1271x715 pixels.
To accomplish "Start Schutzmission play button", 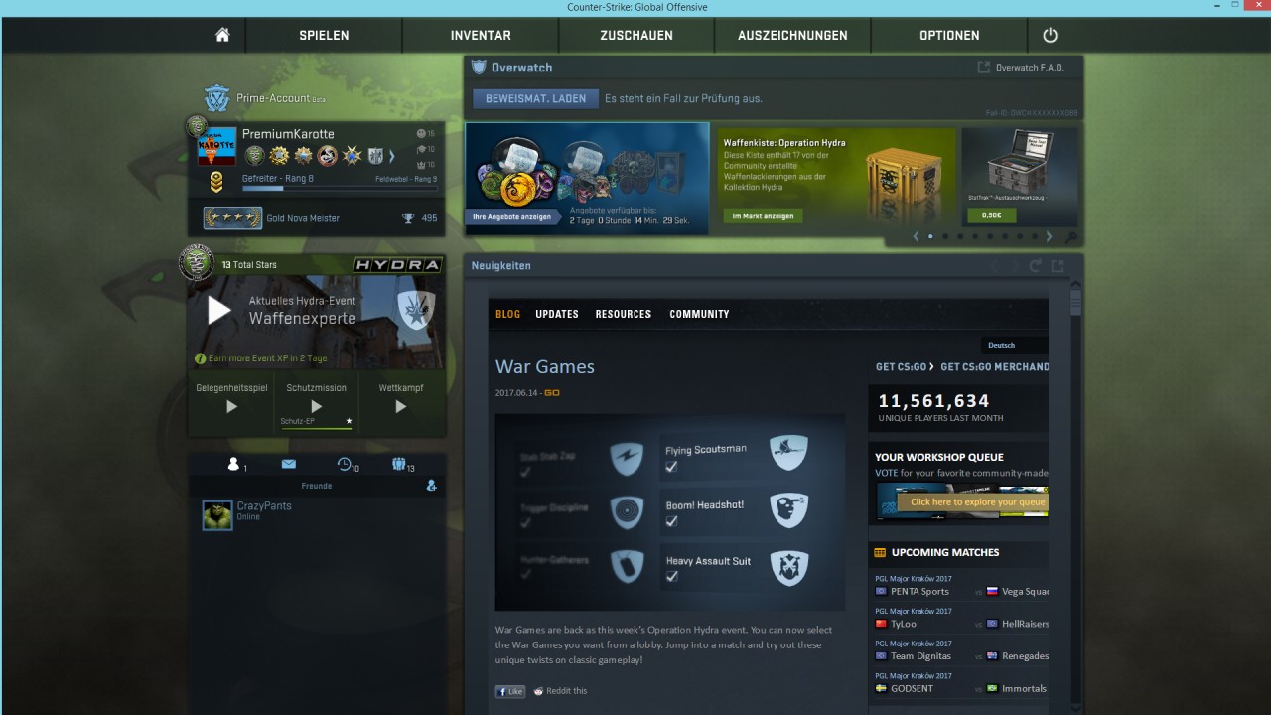I will tap(316, 406).
